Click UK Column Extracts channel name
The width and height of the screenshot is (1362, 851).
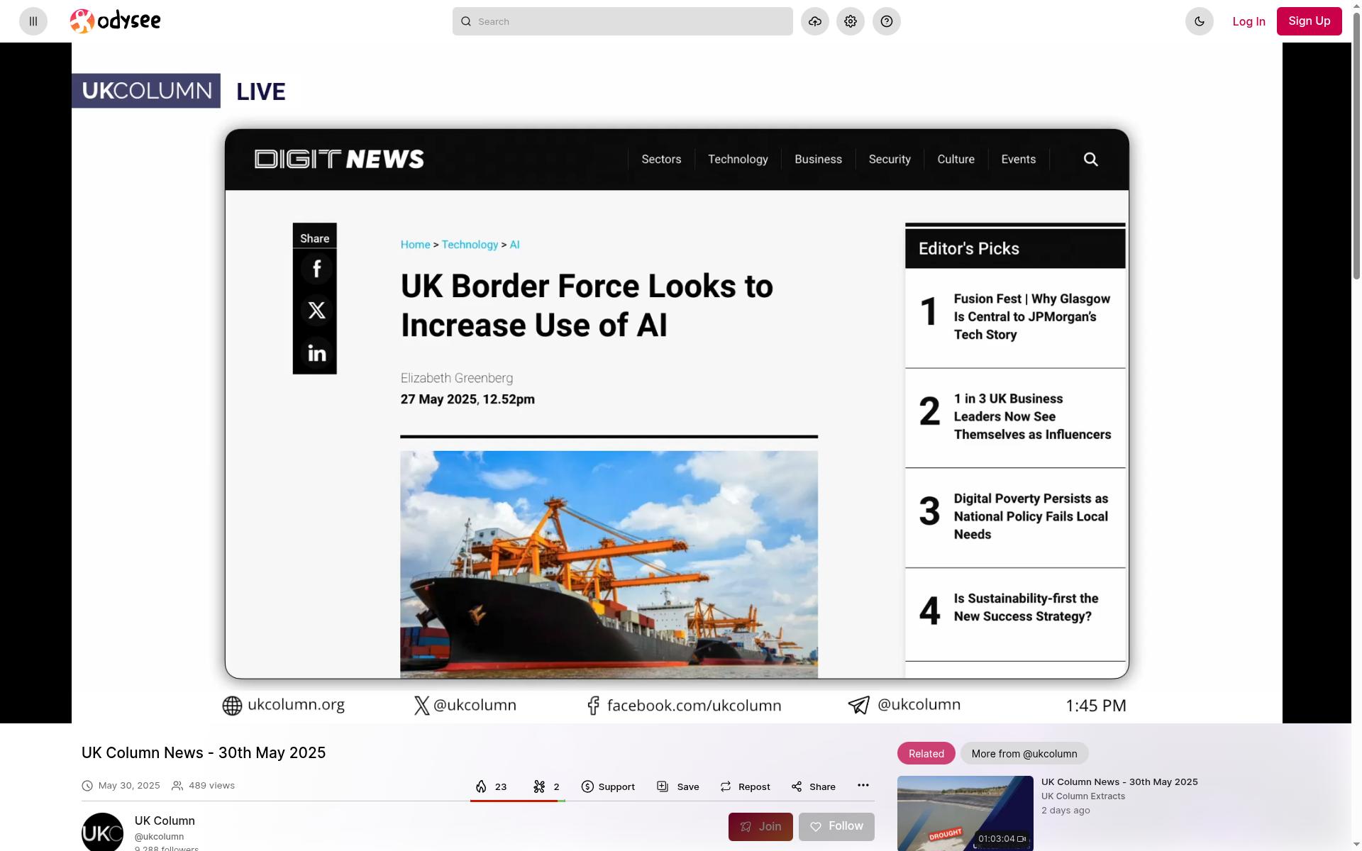pyautogui.click(x=1083, y=796)
